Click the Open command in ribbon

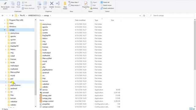click(94, 2)
